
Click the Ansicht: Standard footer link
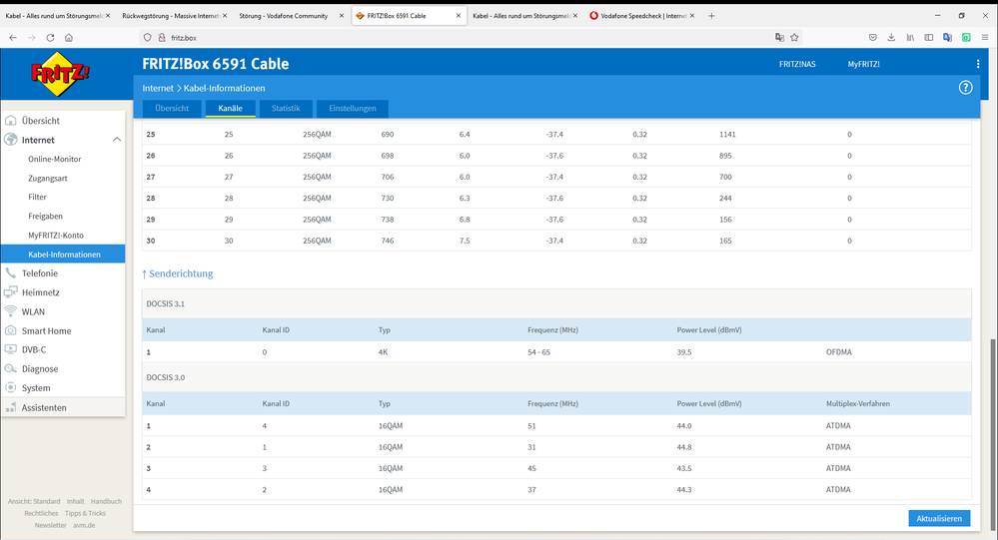click(x=34, y=501)
